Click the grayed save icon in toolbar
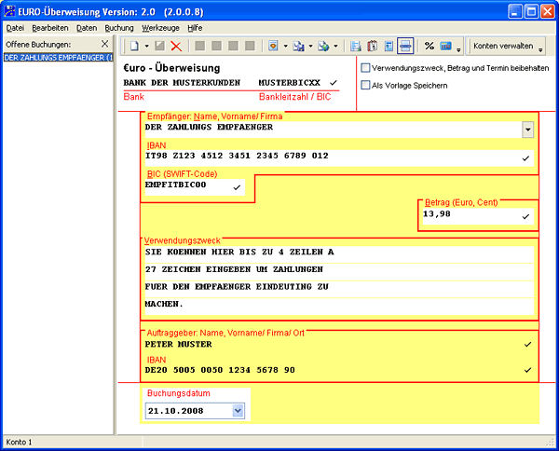The image size is (559, 451). pyautogui.click(x=159, y=46)
